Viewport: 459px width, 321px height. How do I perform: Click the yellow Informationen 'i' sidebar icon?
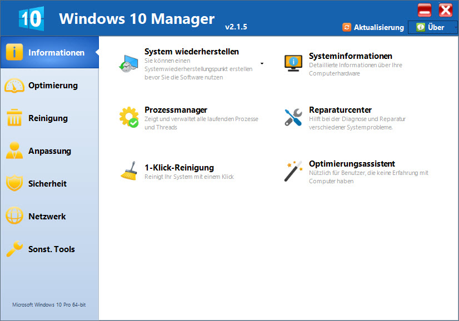(x=14, y=52)
